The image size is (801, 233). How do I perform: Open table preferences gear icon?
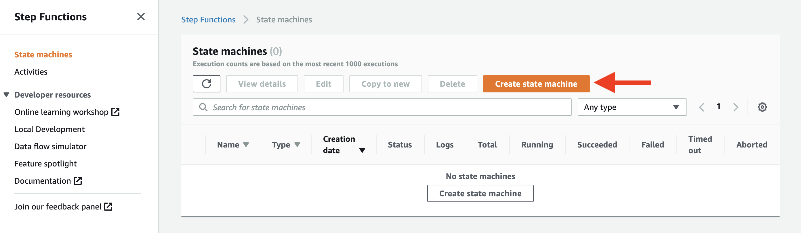[762, 107]
